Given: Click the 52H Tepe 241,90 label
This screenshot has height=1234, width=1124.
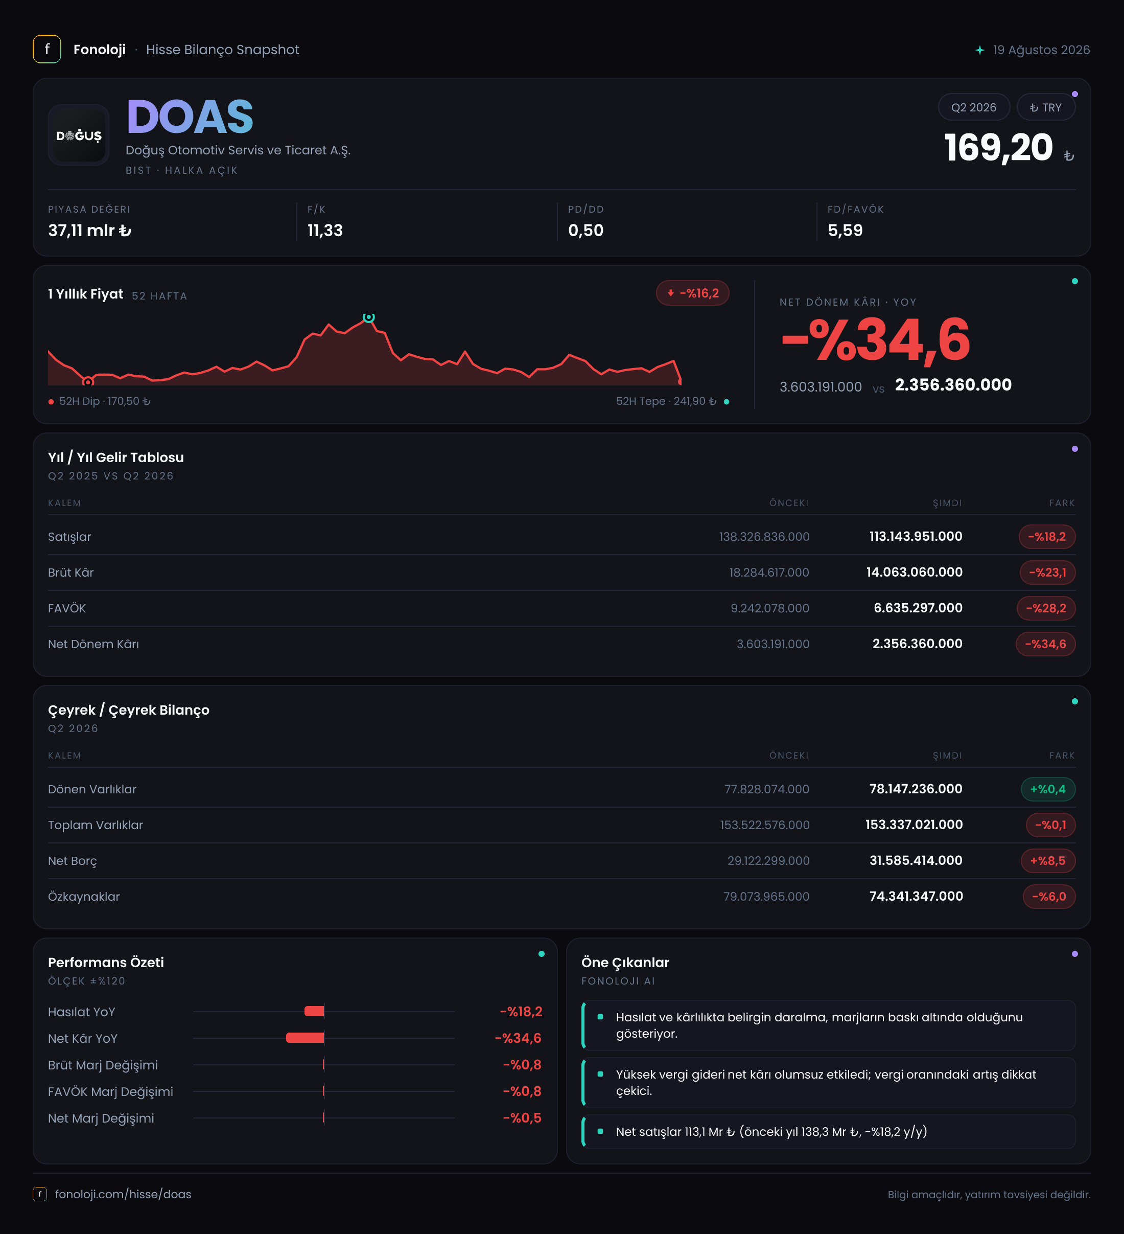Looking at the screenshot, I should point(666,402).
